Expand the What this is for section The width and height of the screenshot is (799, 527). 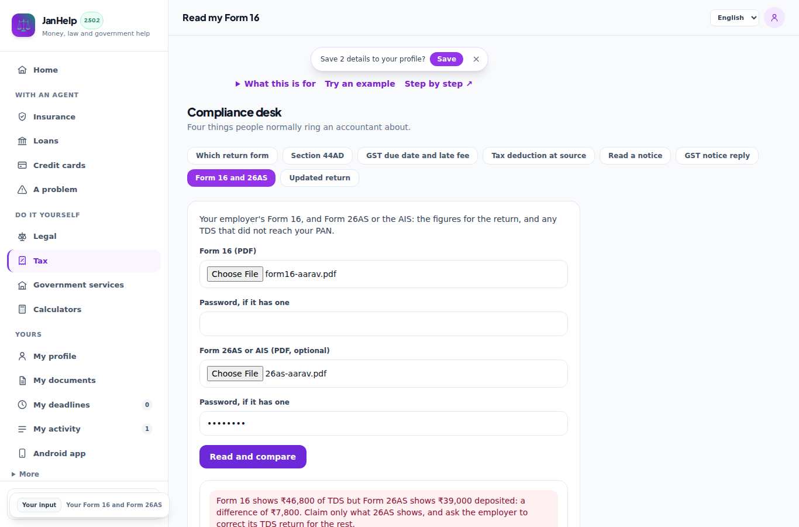(x=275, y=84)
